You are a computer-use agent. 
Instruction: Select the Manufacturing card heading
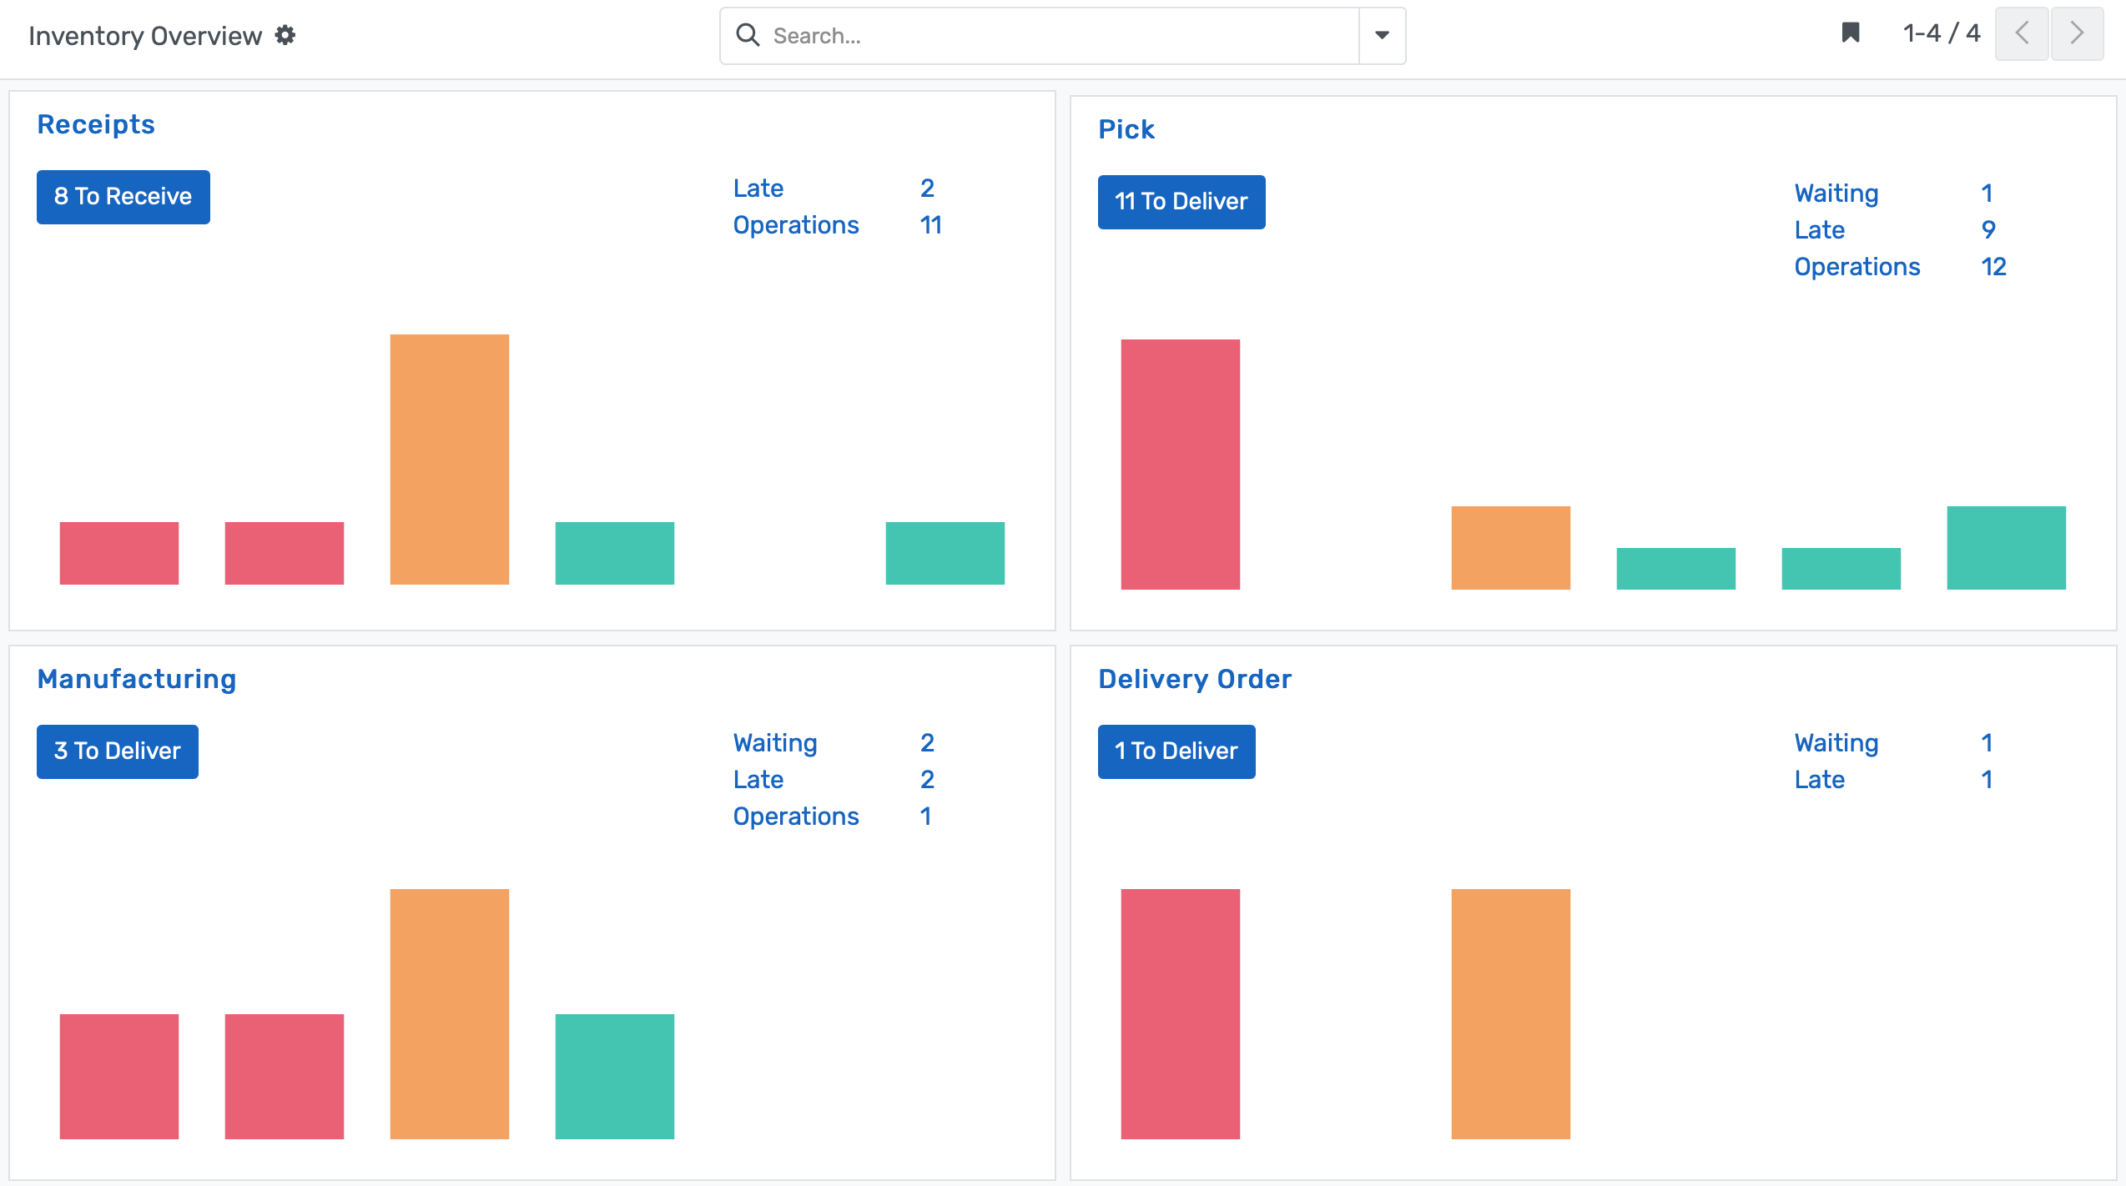[x=137, y=678]
